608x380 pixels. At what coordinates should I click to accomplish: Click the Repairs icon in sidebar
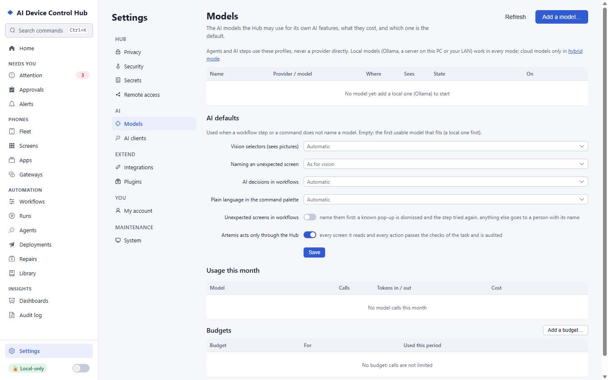point(12,259)
